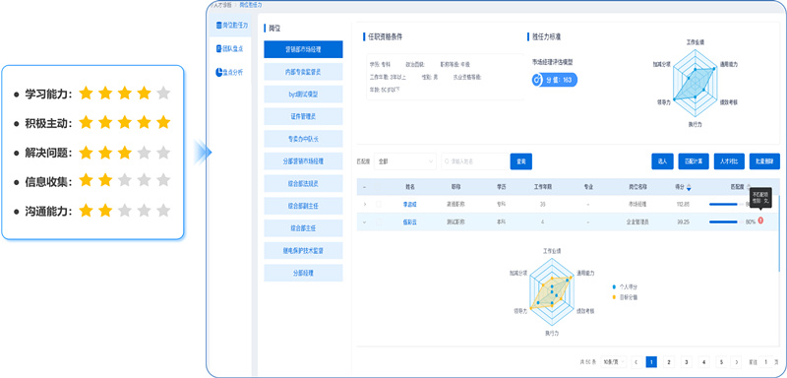Screen dimensions: 787x378
Task: Select 内部专卖监督员 position
Action: tap(303, 72)
